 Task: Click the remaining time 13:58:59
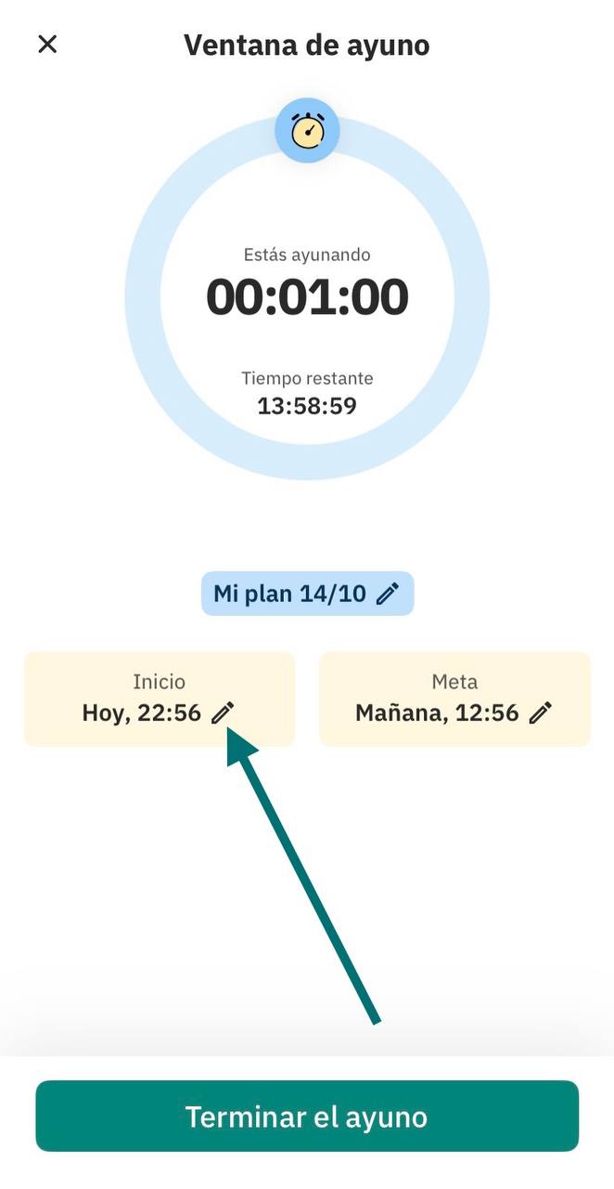point(307,406)
